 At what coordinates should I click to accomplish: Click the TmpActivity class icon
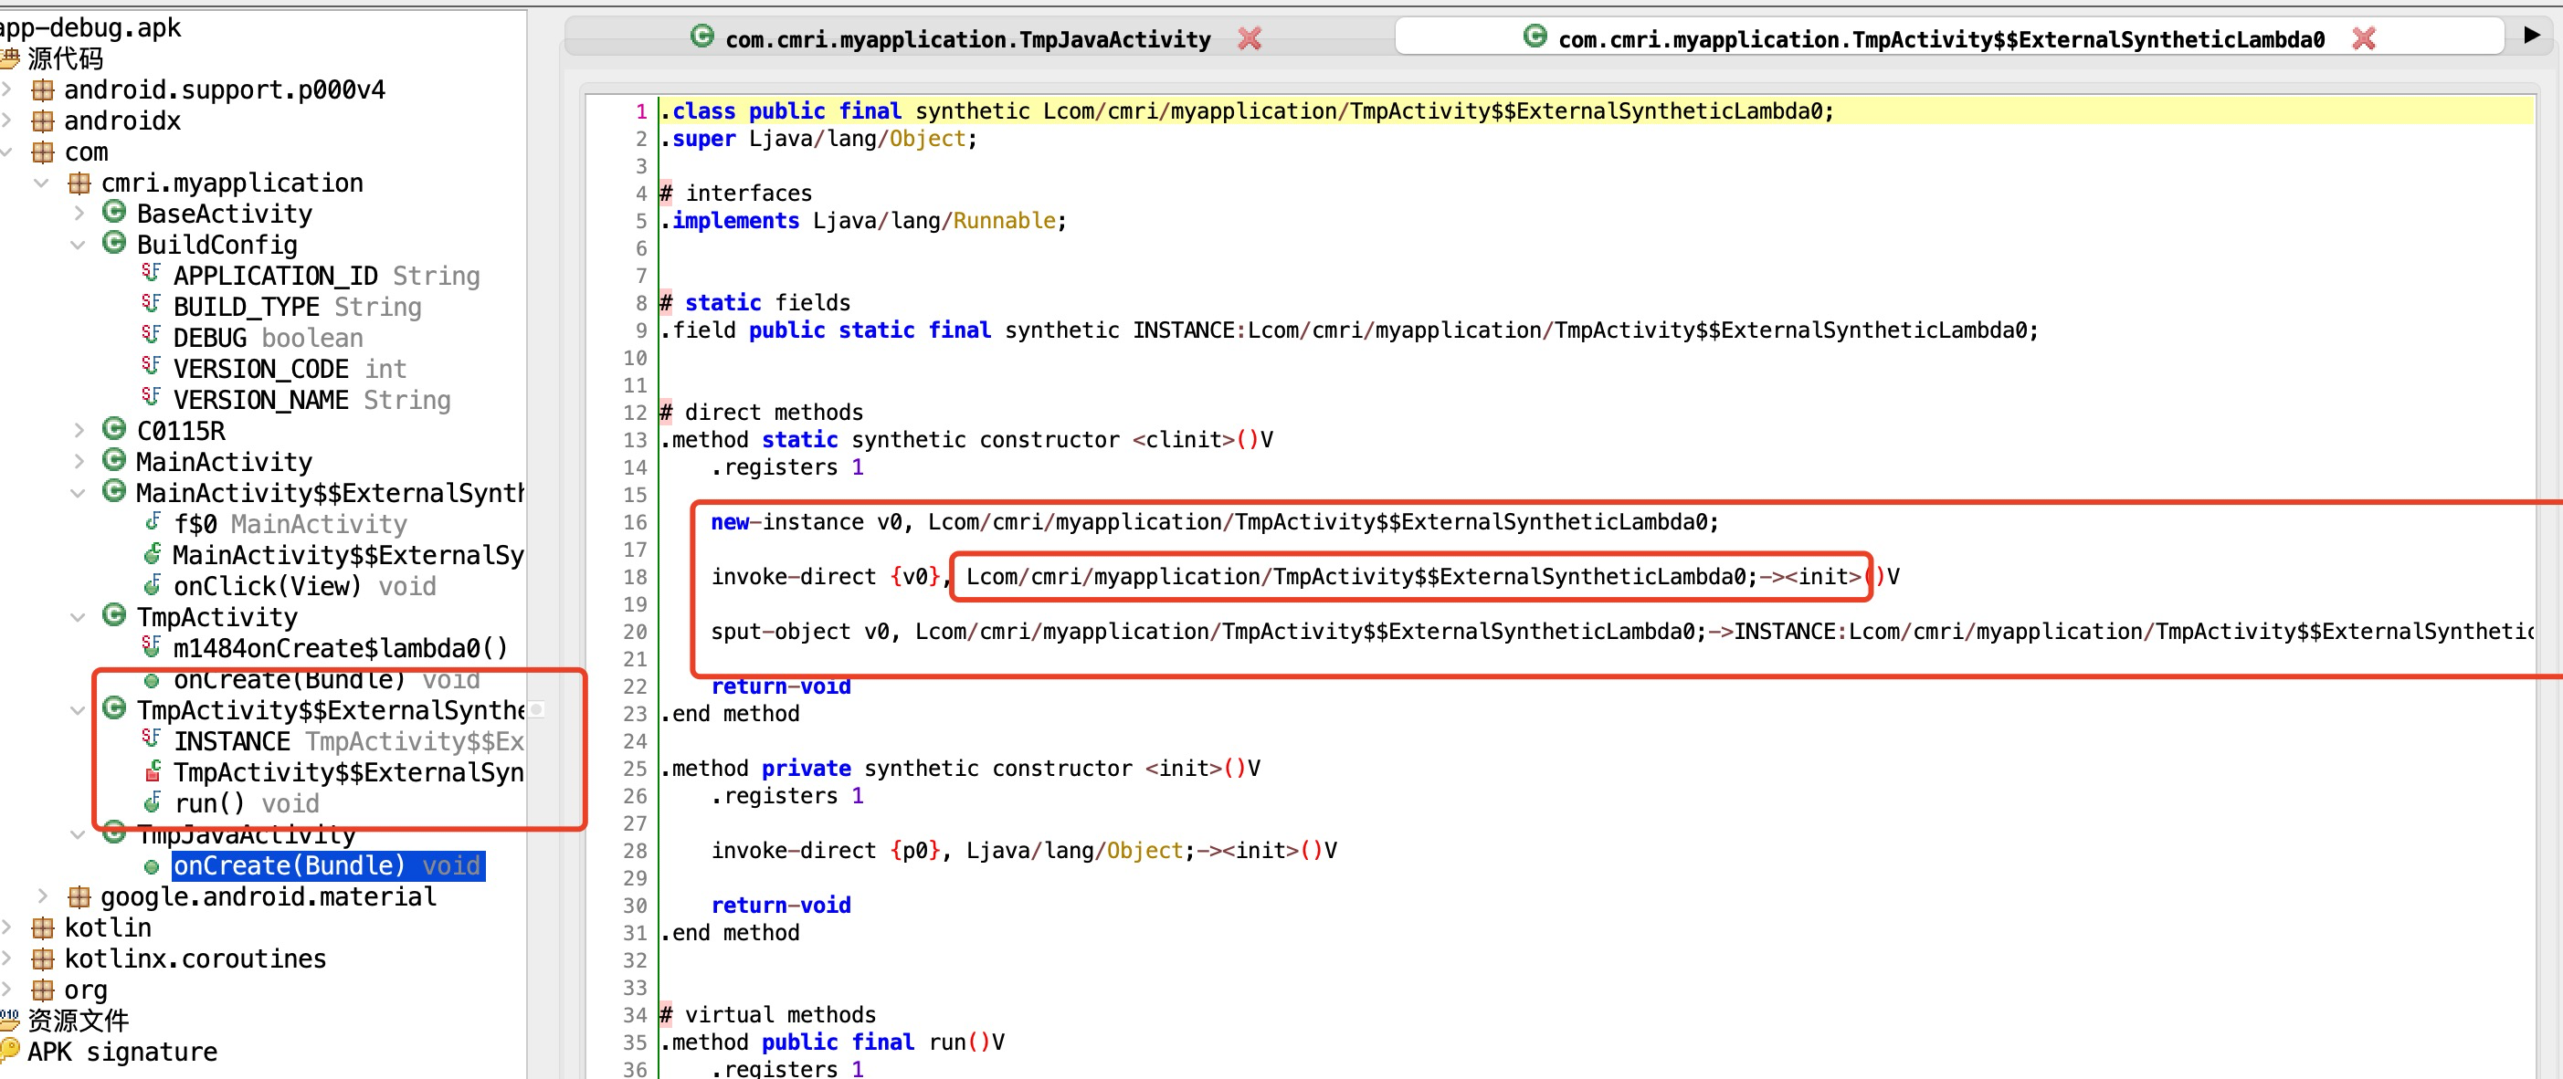pyautogui.click(x=114, y=615)
